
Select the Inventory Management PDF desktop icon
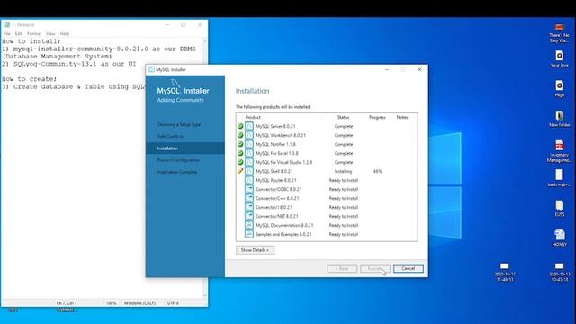coord(560,151)
